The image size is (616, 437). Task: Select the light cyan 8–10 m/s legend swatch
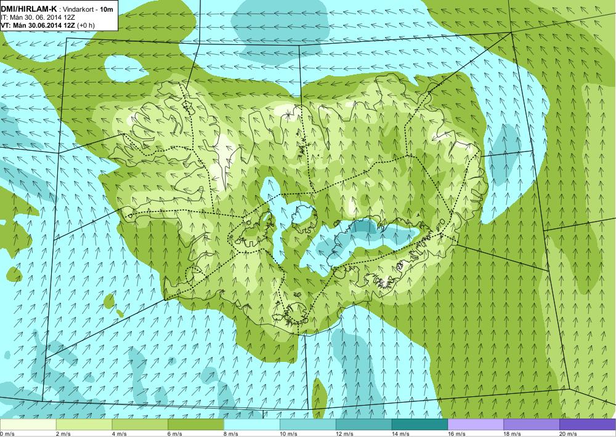pos(252,425)
